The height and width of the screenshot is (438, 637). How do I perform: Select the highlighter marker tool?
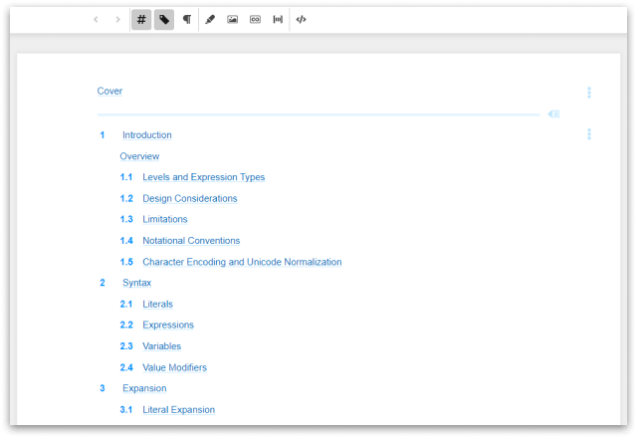(210, 19)
